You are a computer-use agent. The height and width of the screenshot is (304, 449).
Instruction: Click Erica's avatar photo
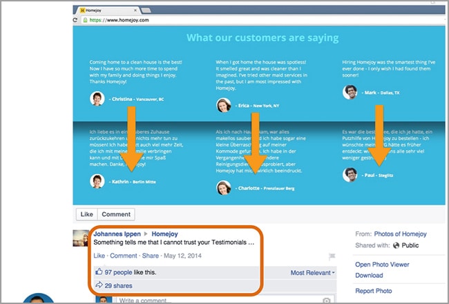224,105
